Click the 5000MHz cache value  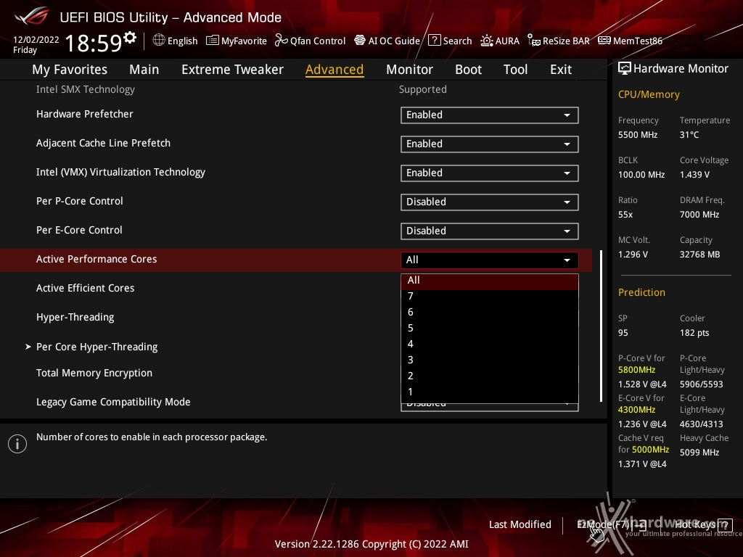point(650,450)
